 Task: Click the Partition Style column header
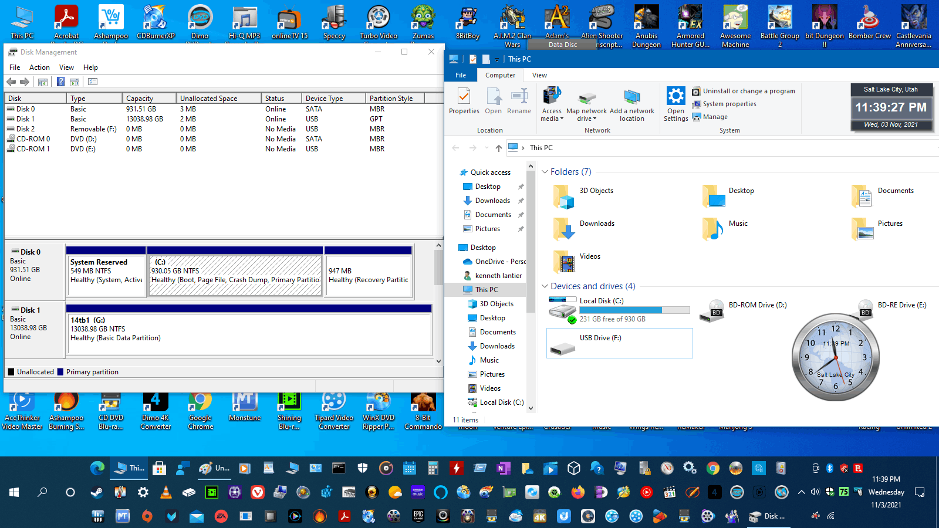point(394,99)
